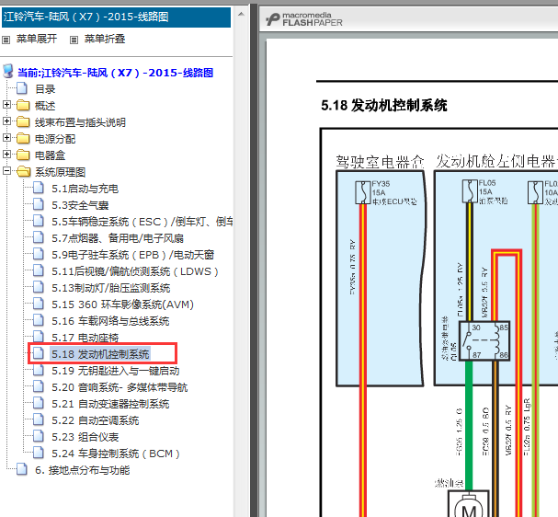This screenshot has width=558, height=517.
Task: Select 概述 folder label
Action: coord(45,106)
